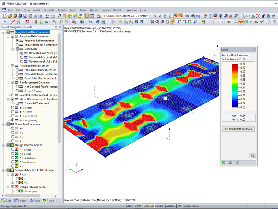278x209 pixels.
Task: Switch to the Views navigator tab
Action: 35,201
